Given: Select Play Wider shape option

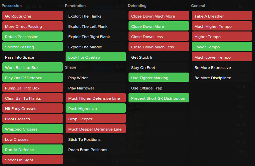Looking at the screenshot, I should tap(96, 78).
